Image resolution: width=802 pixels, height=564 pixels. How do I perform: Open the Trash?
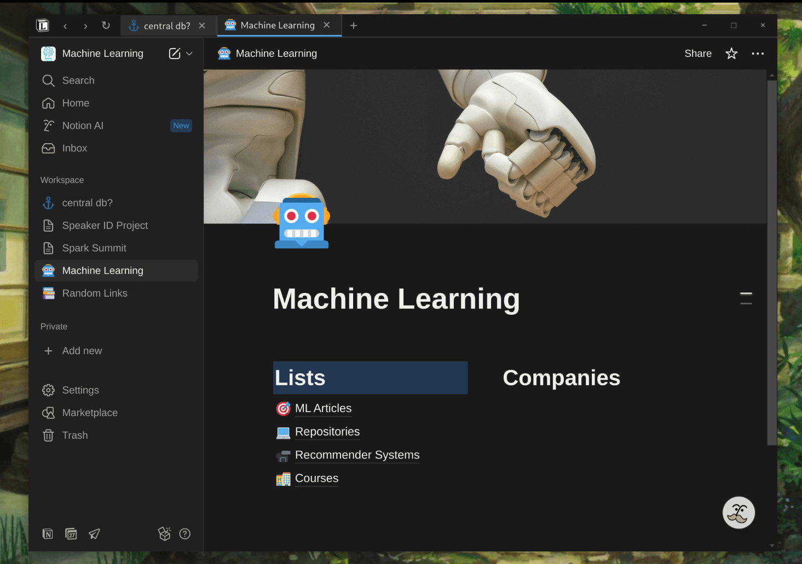75,436
